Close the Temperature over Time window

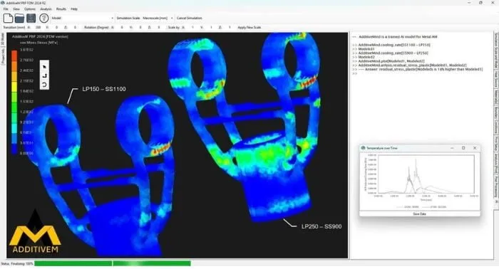click(x=475, y=148)
